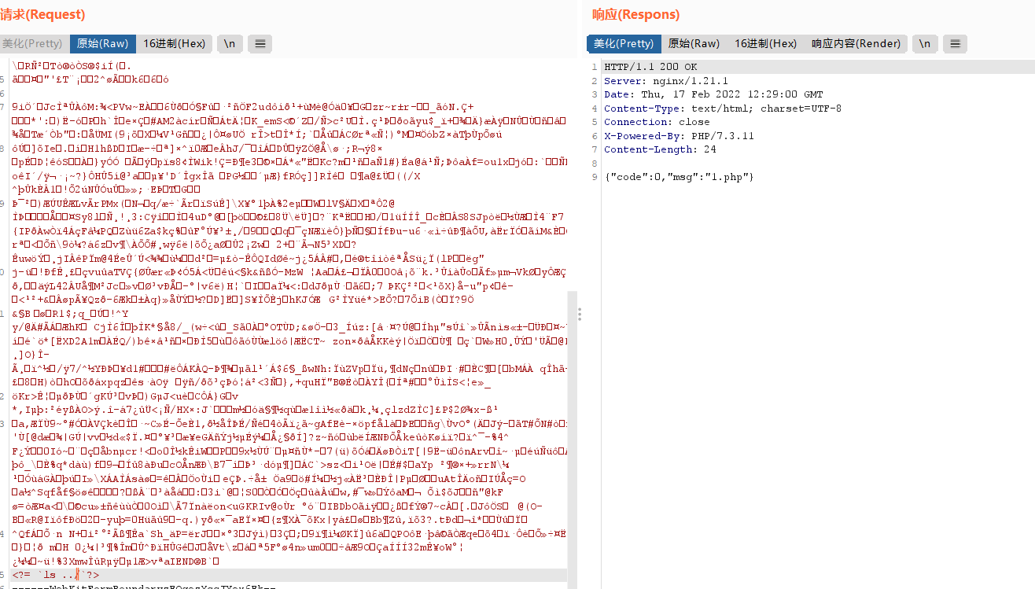This screenshot has height=589, width=1035.
Task: Click the 响应(Respons) panel title
Action: click(635, 15)
